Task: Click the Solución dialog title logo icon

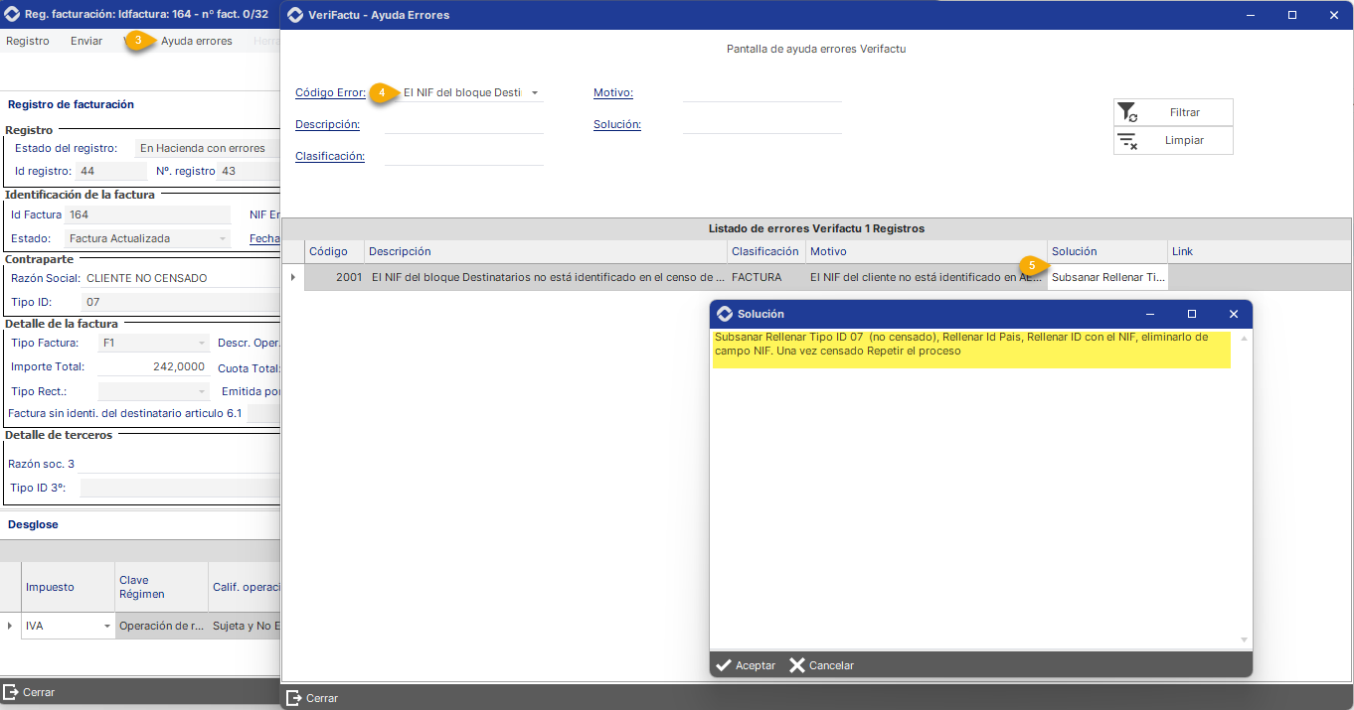Action: (x=725, y=314)
